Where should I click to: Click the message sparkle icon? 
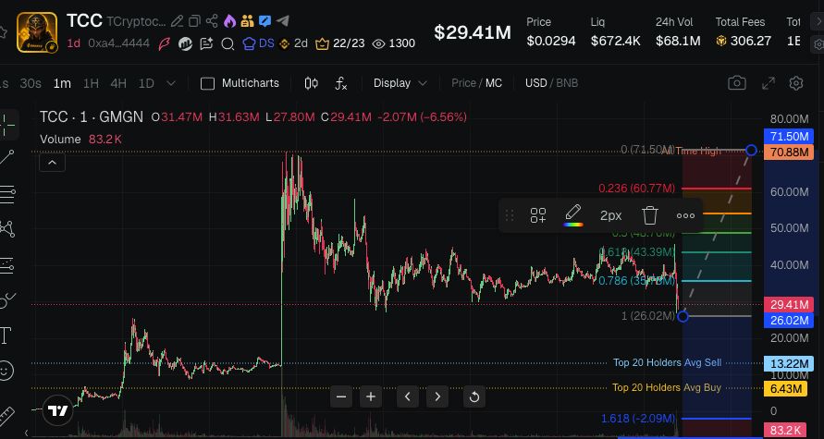click(x=206, y=43)
